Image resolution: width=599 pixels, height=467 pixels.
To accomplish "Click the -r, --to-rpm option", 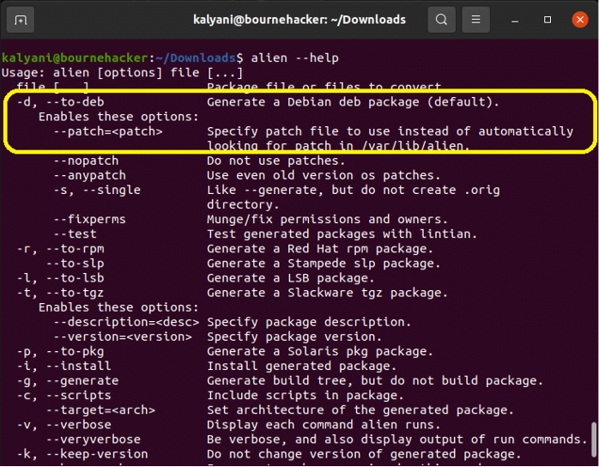I will click(x=60, y=249).
